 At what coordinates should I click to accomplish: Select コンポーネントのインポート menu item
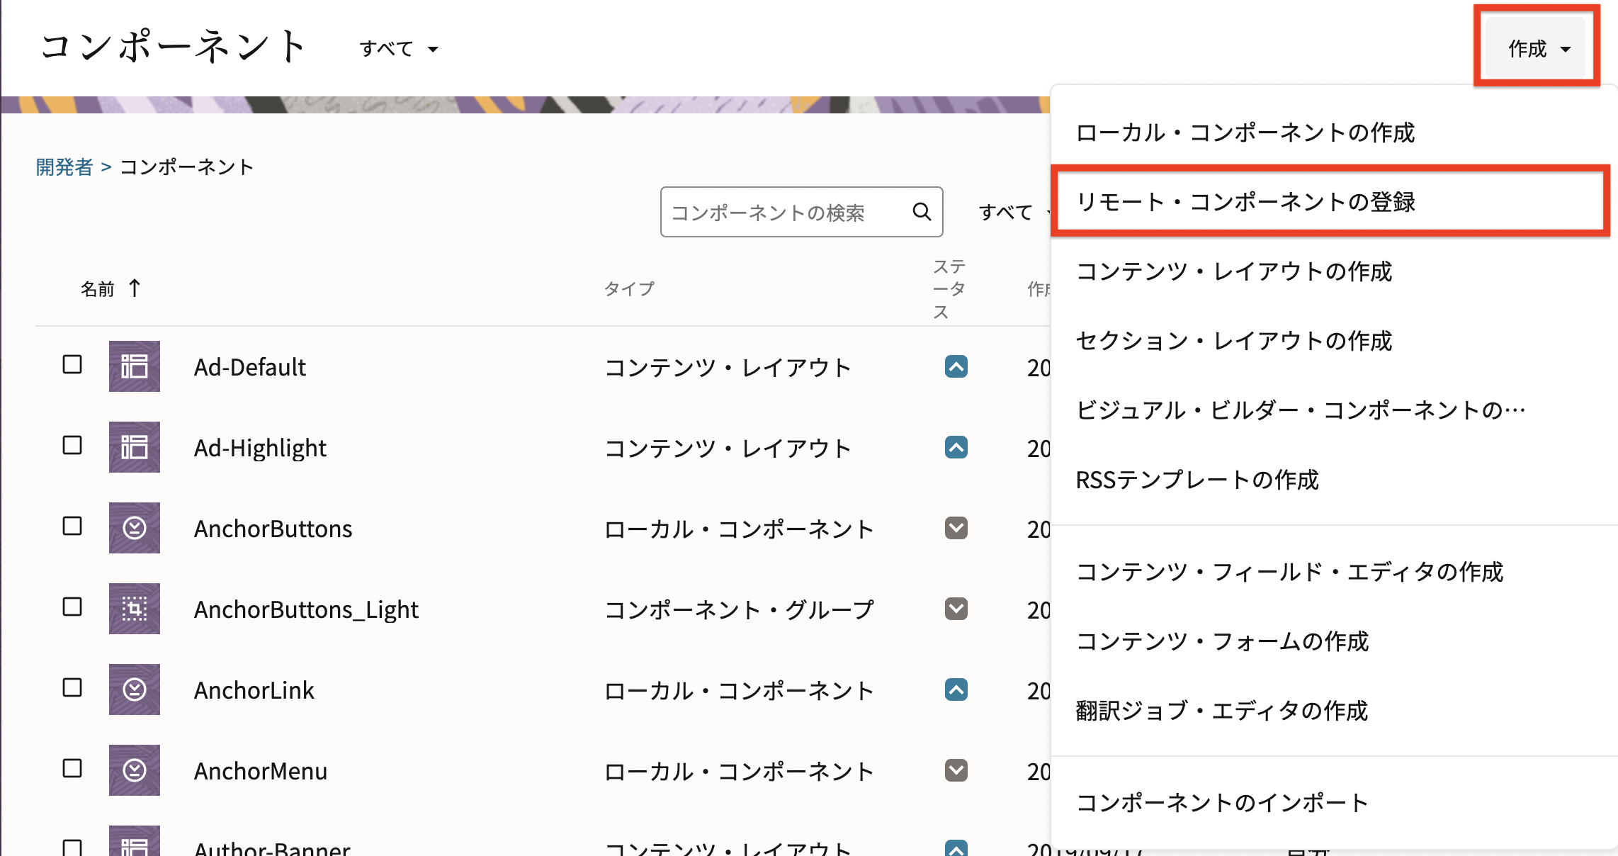click(1222, 802)
